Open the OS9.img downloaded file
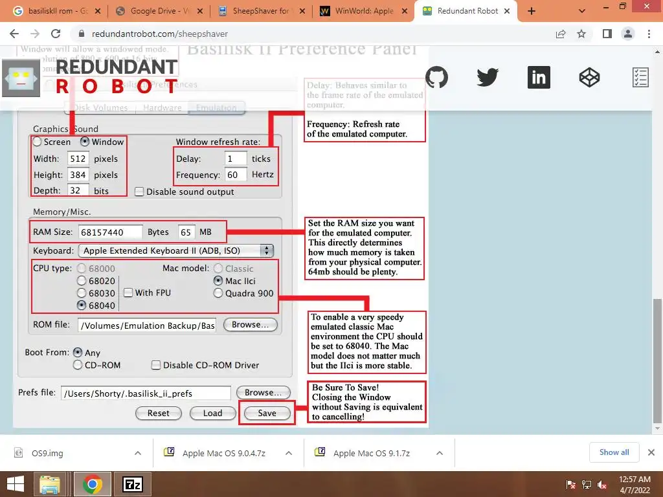 click(47, 453)
